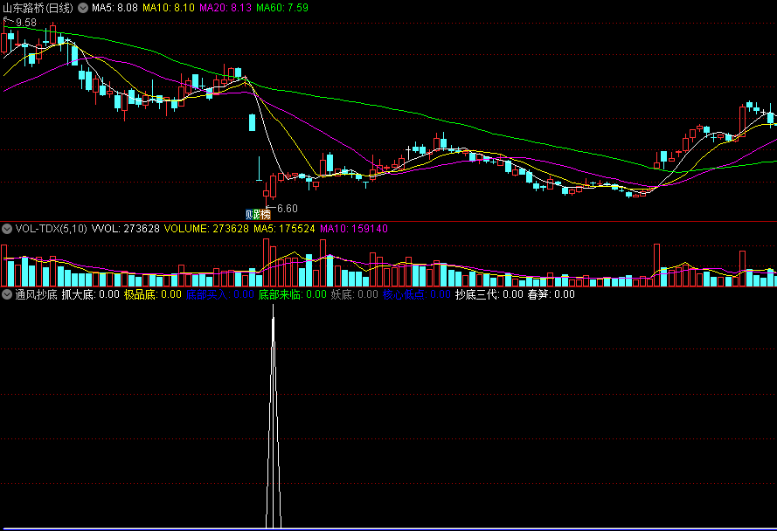Image resolution: width=777 pixels, height=531 pixels.
Task: Select the green MA60: 7.59 label
Action: coord(282,8)
